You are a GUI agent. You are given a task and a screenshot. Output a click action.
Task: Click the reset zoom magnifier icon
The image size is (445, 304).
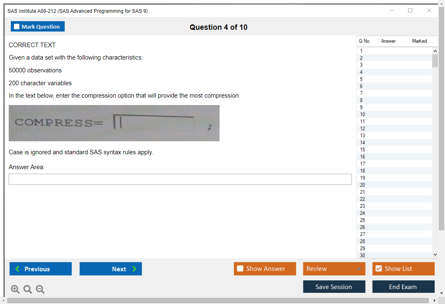click(27, 290)
